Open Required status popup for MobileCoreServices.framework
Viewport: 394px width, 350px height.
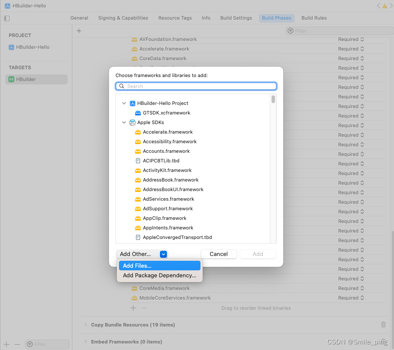tap(351, 298)
